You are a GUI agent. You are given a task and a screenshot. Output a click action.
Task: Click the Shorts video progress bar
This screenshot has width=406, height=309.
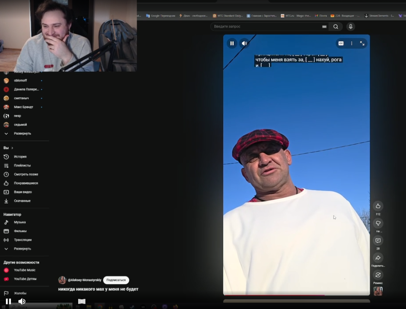pos(296,295)
